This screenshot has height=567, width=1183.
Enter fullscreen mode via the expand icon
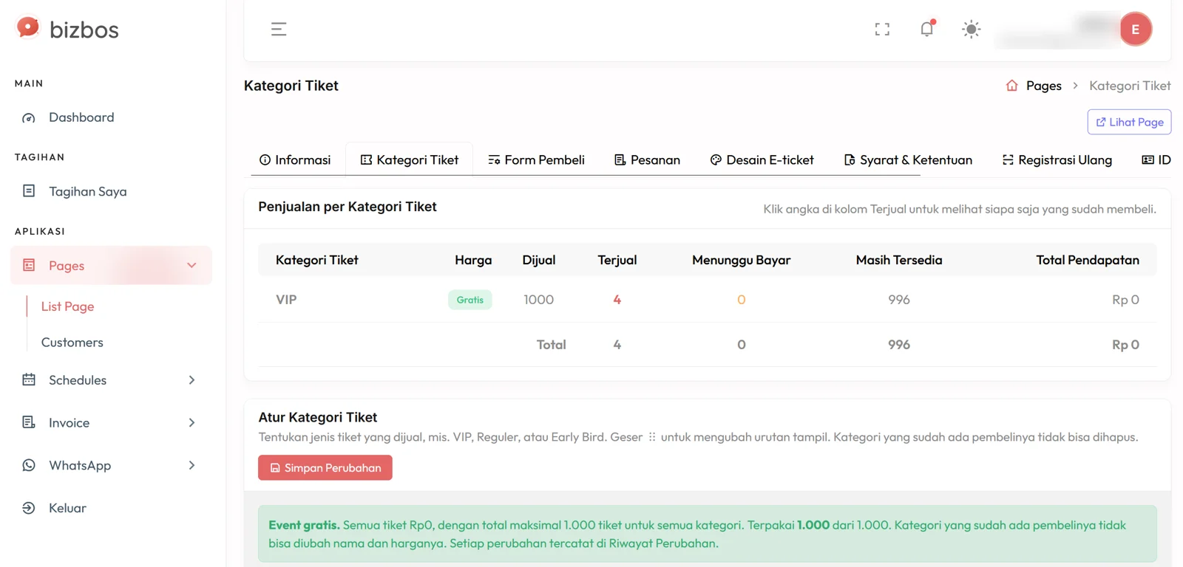pos(882,30)
